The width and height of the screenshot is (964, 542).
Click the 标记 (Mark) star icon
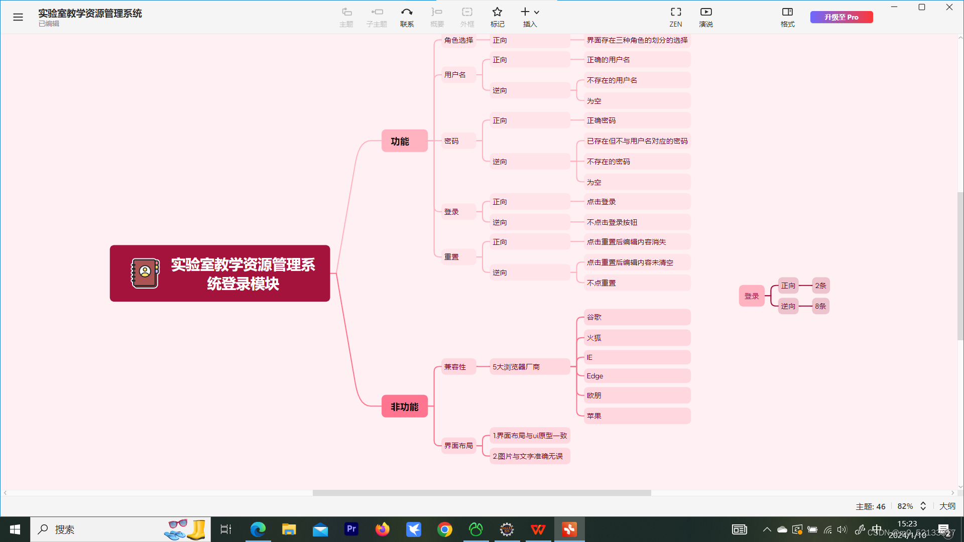(497, 11)
